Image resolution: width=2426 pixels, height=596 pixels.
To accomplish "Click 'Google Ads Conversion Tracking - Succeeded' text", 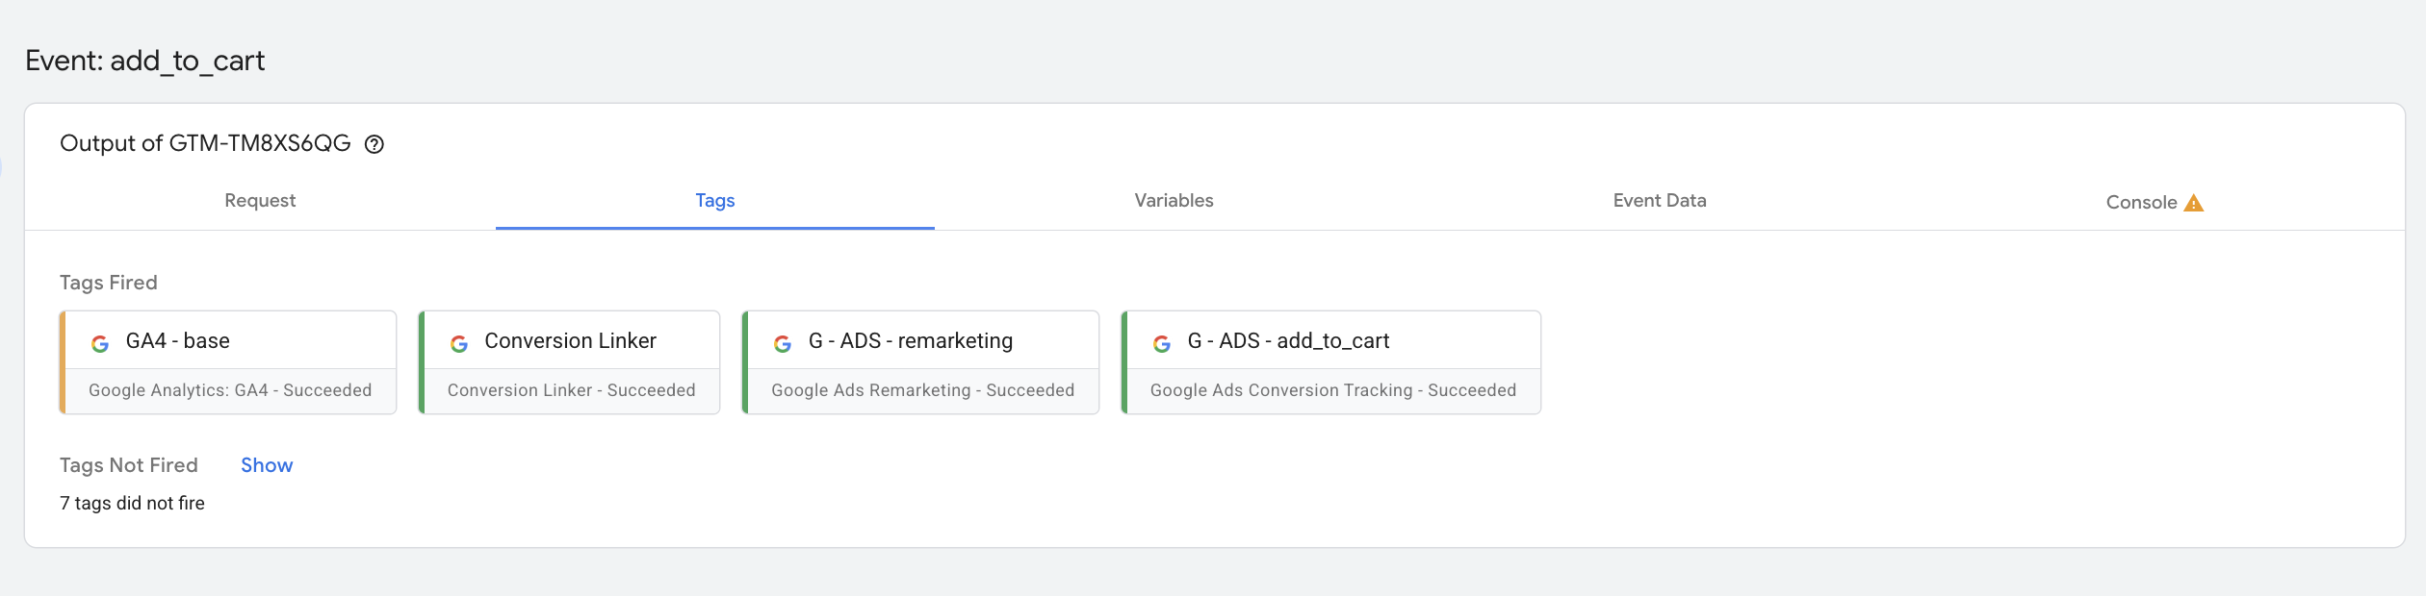I will pyautogui.click(x=1332, y=390).
